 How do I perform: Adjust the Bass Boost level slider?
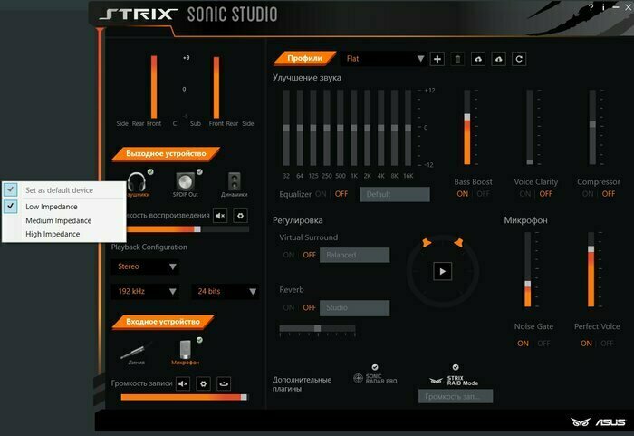pos(467,127)
